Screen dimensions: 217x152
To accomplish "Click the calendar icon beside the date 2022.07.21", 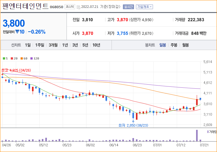I will [x=78, y=7].
